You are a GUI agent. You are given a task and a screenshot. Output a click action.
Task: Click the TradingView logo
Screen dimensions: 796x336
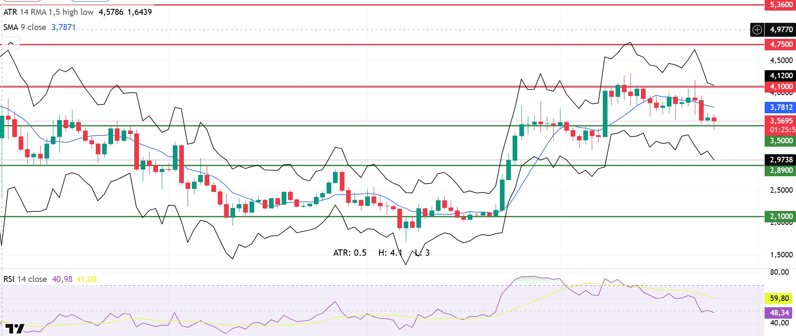coord(15,328)
